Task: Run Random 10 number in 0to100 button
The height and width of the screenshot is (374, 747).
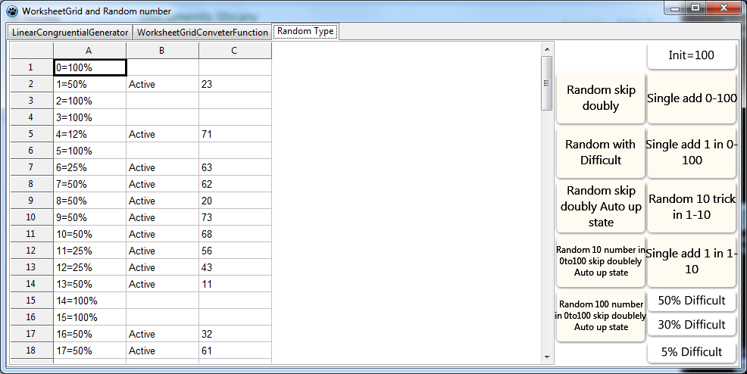Action: click(601, 261)
